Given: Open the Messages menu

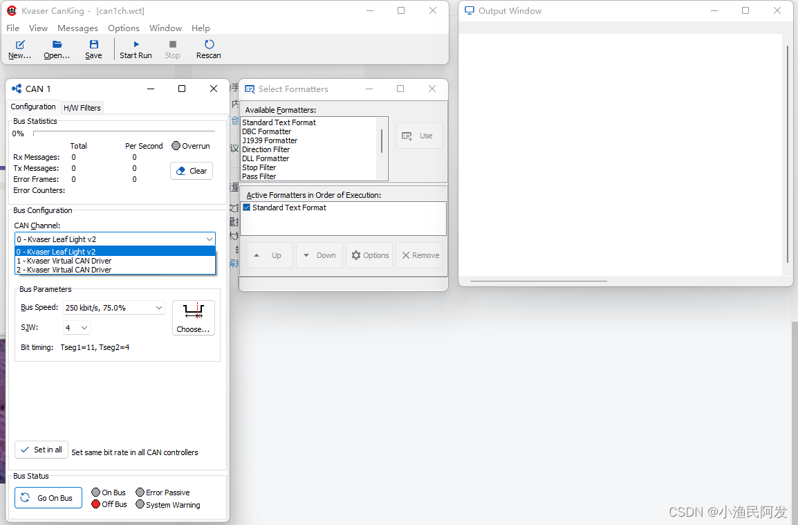Looking at the screenshot, I should [77, 28].
